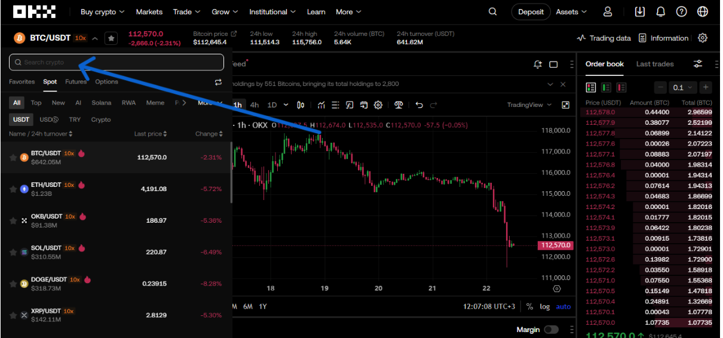This screenshot has width=723, height=338.
Task: Click the Deposit button
Action: coord(531,11)
